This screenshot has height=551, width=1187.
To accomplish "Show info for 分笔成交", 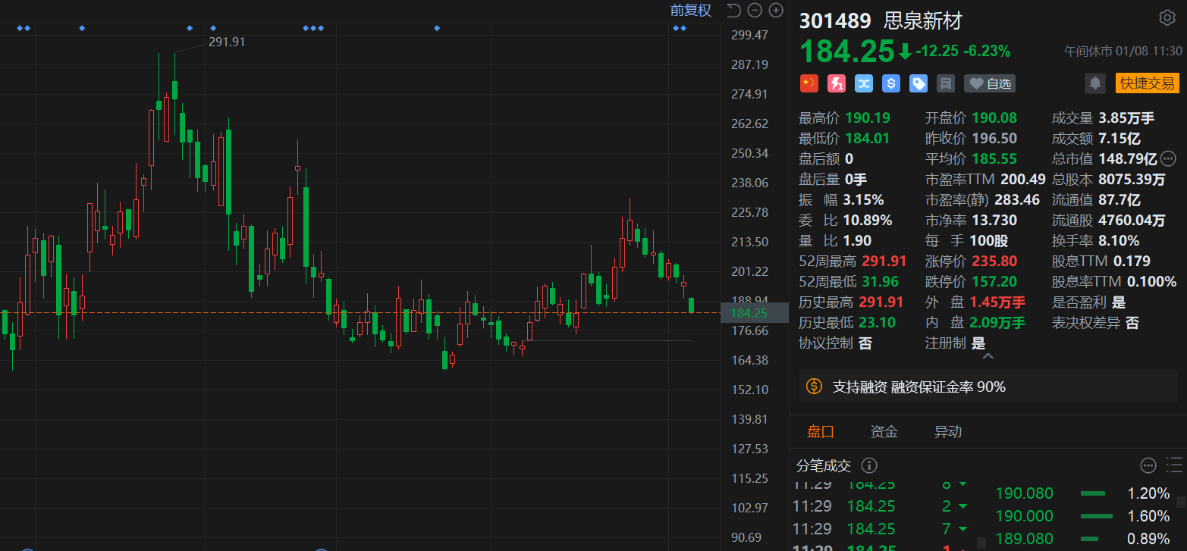I will tap(869, 465).
